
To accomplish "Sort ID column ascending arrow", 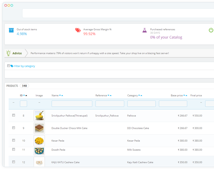I will coord(26,95).
